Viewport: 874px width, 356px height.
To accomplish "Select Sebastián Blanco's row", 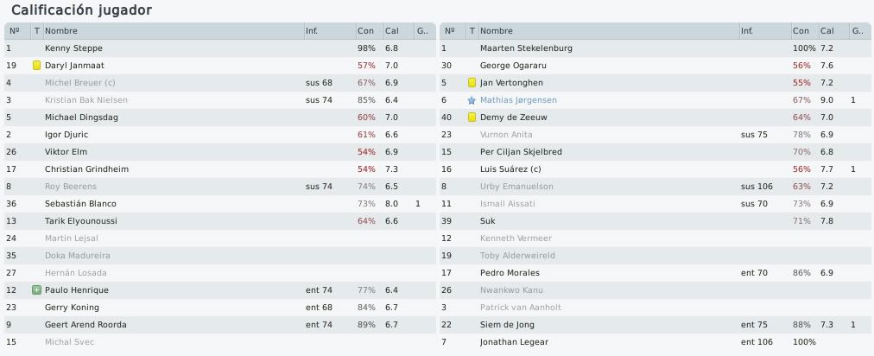I will coord(219,204).
